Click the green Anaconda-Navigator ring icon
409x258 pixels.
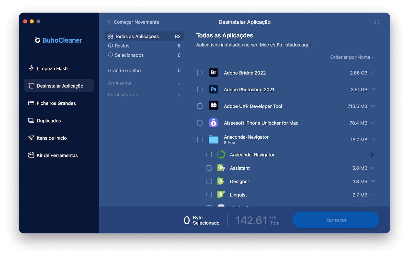coord(221,154)
